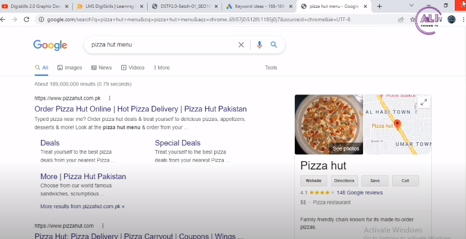
Task: Close the DSTP2.0-Batch-01_SEO tab
Action: click(216, 6)
